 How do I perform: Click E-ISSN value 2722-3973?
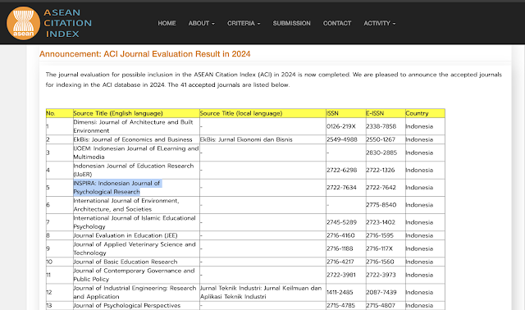(381, 275)
